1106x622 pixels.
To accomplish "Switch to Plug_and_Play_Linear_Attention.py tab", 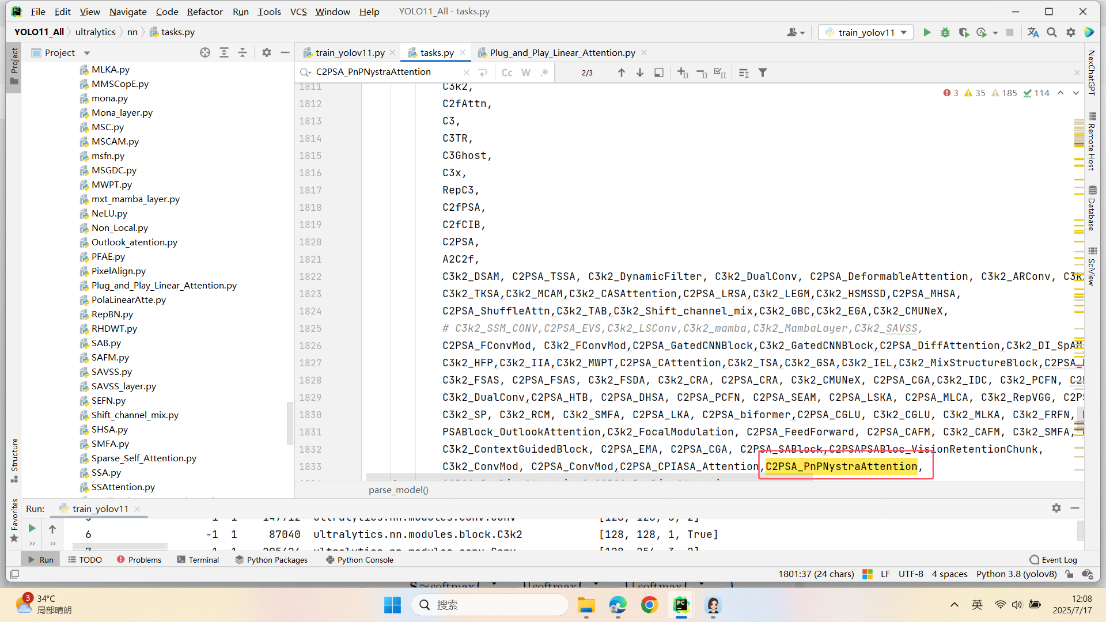I will [x=562, y=52].
